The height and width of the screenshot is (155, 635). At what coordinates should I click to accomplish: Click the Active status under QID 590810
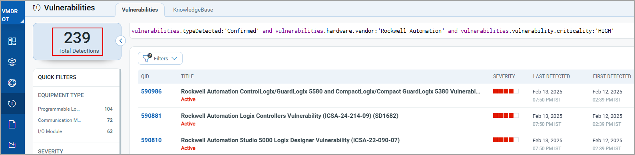pos(188,148)
